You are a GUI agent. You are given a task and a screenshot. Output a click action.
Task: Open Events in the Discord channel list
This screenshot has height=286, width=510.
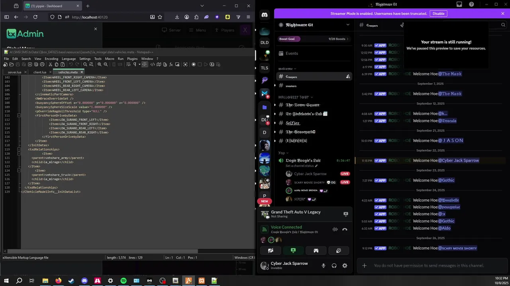(314, 53)
